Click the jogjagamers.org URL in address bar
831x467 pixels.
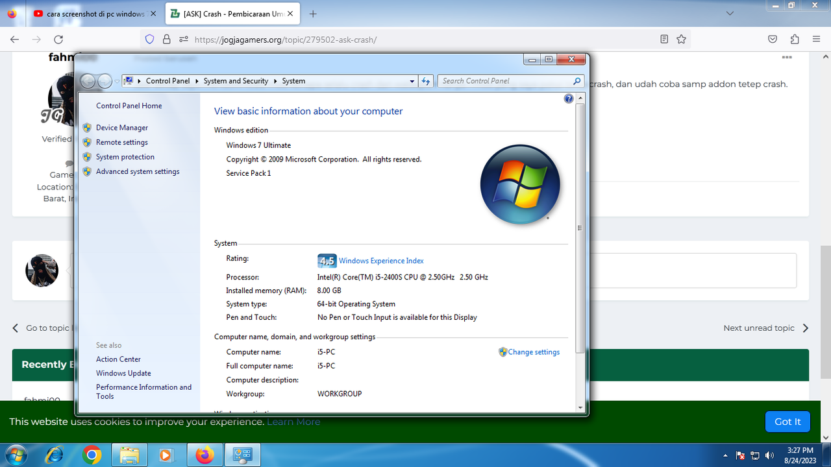pyautogui.click(x=286, y=40)
